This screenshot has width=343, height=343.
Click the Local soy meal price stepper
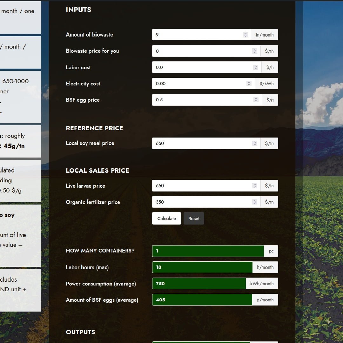coord(255,144)
